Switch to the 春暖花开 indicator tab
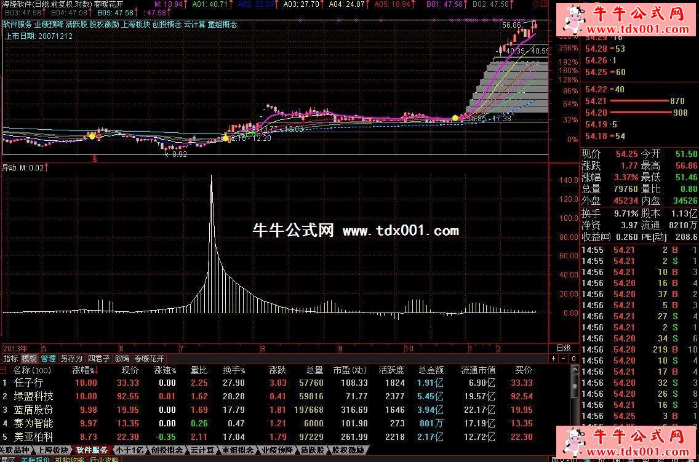 tap(150, 358)
